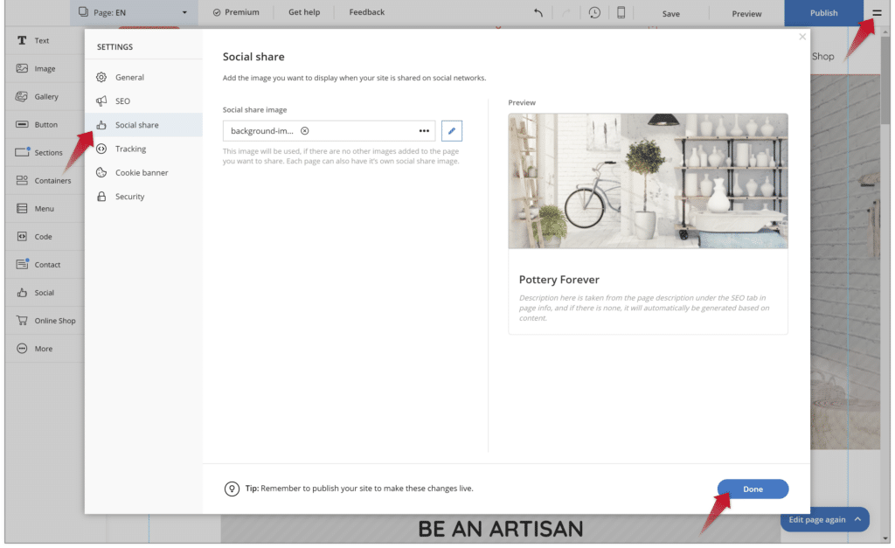Click the Save button in top bar
This screenshot has height=548, width=895.
[x=670, y=14]
